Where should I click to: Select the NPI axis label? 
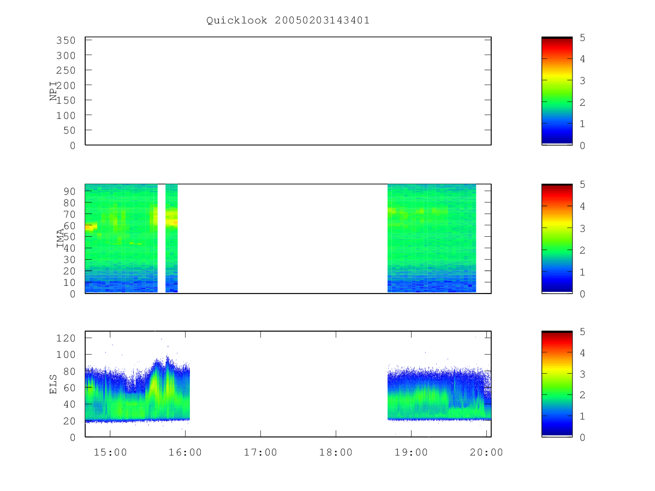[53, 91]
